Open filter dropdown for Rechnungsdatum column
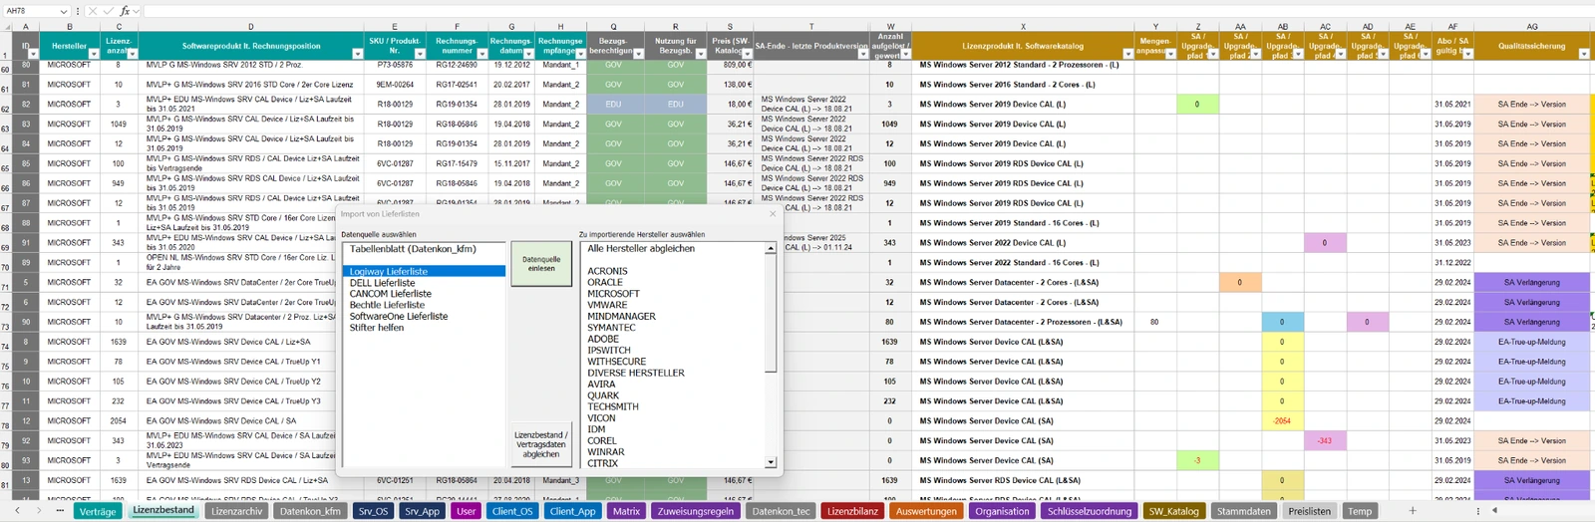Viewport: 1595px width, 522px height. (528, 54)
